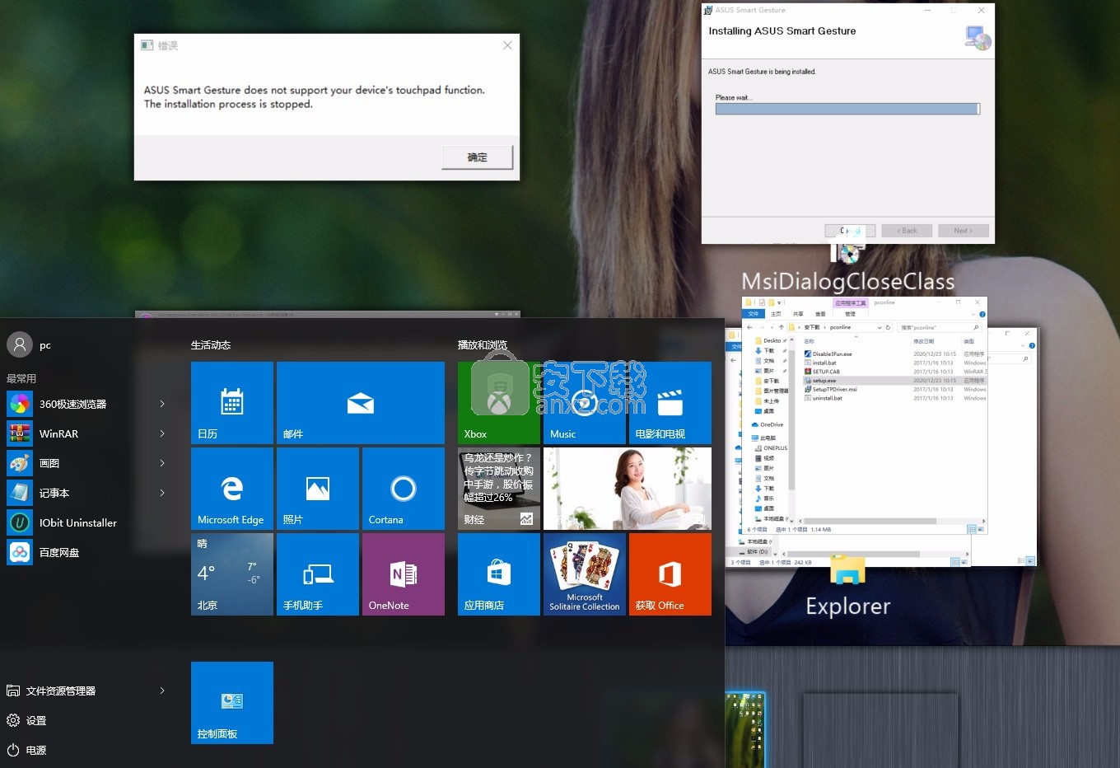
Task: Open the 邮件 mail tile
Action: (361, 403)
